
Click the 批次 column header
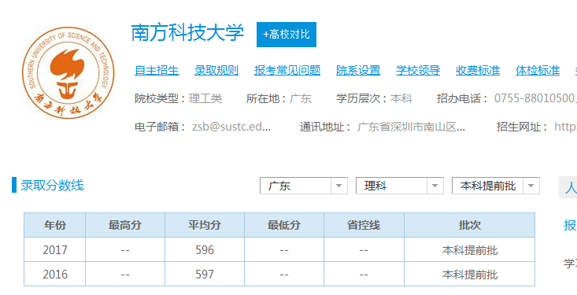[469, 225]
